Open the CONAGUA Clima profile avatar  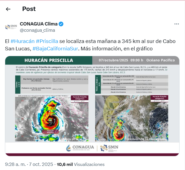[x=11, y=27]
